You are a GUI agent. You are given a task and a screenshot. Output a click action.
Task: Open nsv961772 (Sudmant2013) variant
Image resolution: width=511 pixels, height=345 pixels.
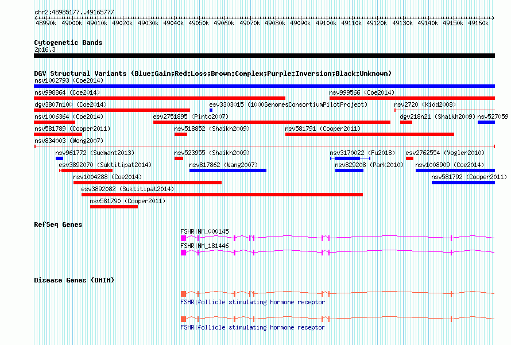pyautogui.click(x=59, y=158)
